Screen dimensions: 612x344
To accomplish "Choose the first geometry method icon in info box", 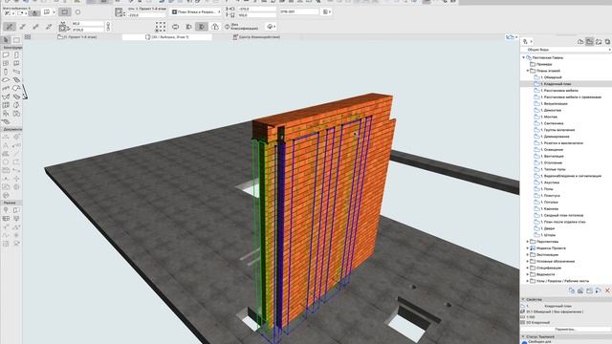I will point(10,27).
